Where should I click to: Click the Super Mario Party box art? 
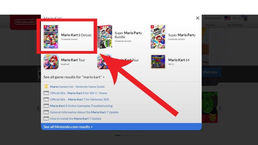tap(158, 37)
